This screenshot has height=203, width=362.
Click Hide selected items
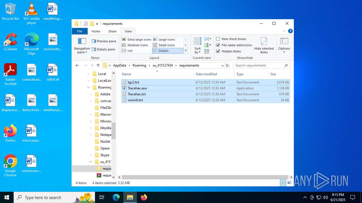(x=264, y=46)
